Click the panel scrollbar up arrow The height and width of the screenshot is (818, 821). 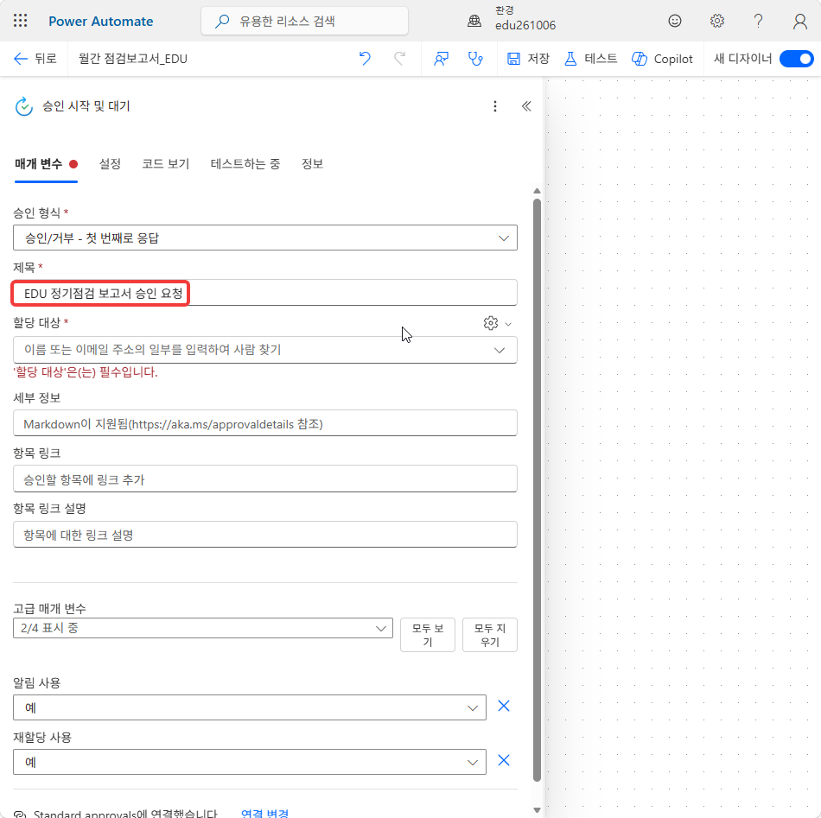537,191
